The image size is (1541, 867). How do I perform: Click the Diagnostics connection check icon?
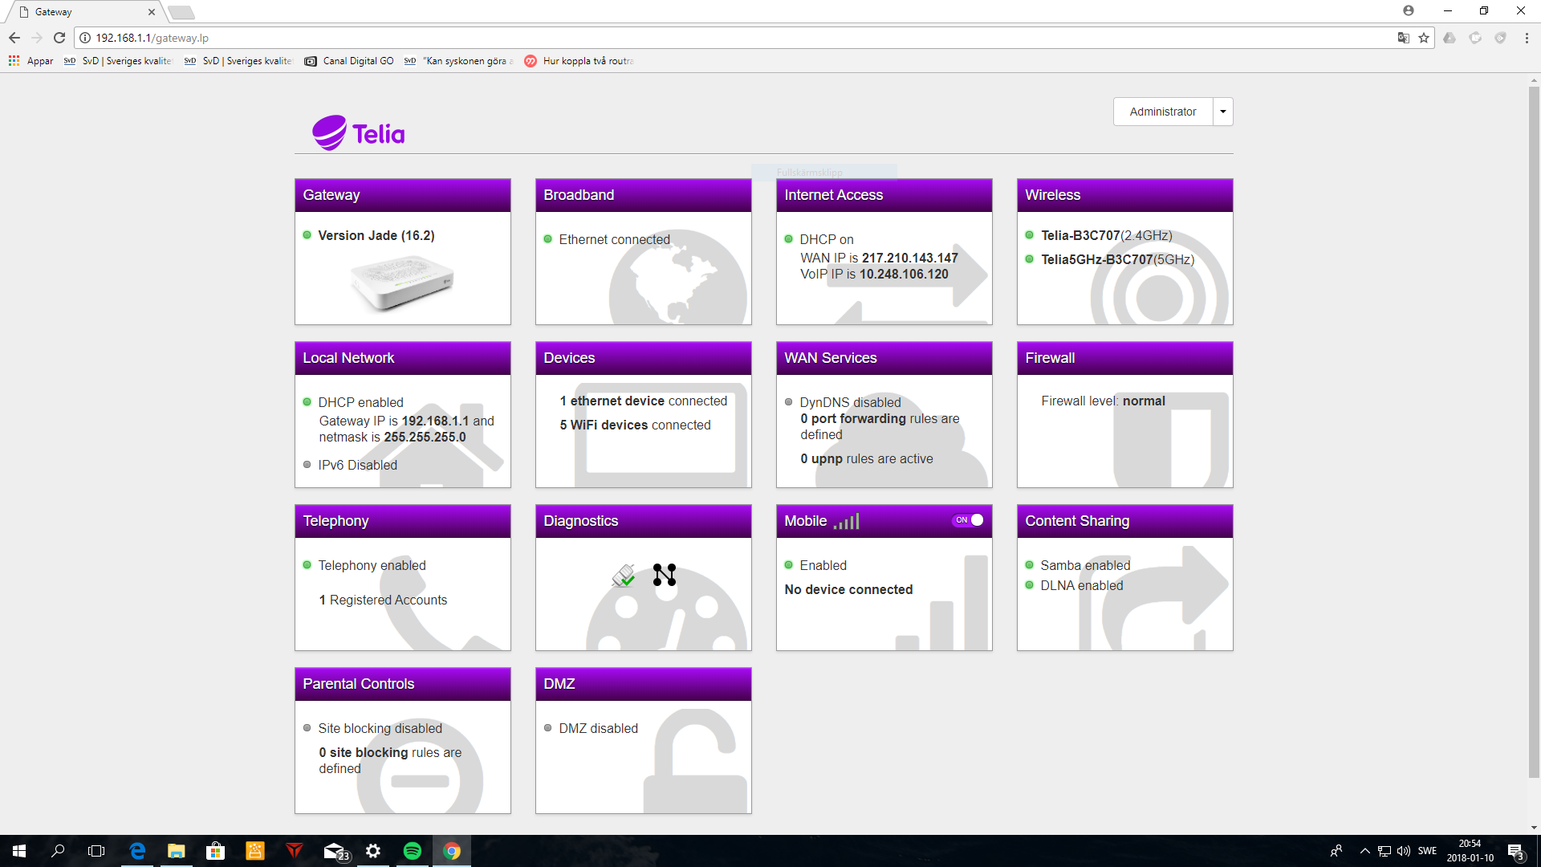[624, 576]
